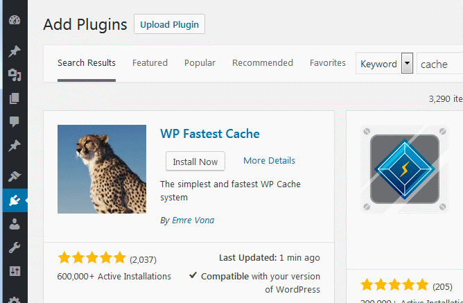
Task: Switch to the Popular tab
Action: 200,63
